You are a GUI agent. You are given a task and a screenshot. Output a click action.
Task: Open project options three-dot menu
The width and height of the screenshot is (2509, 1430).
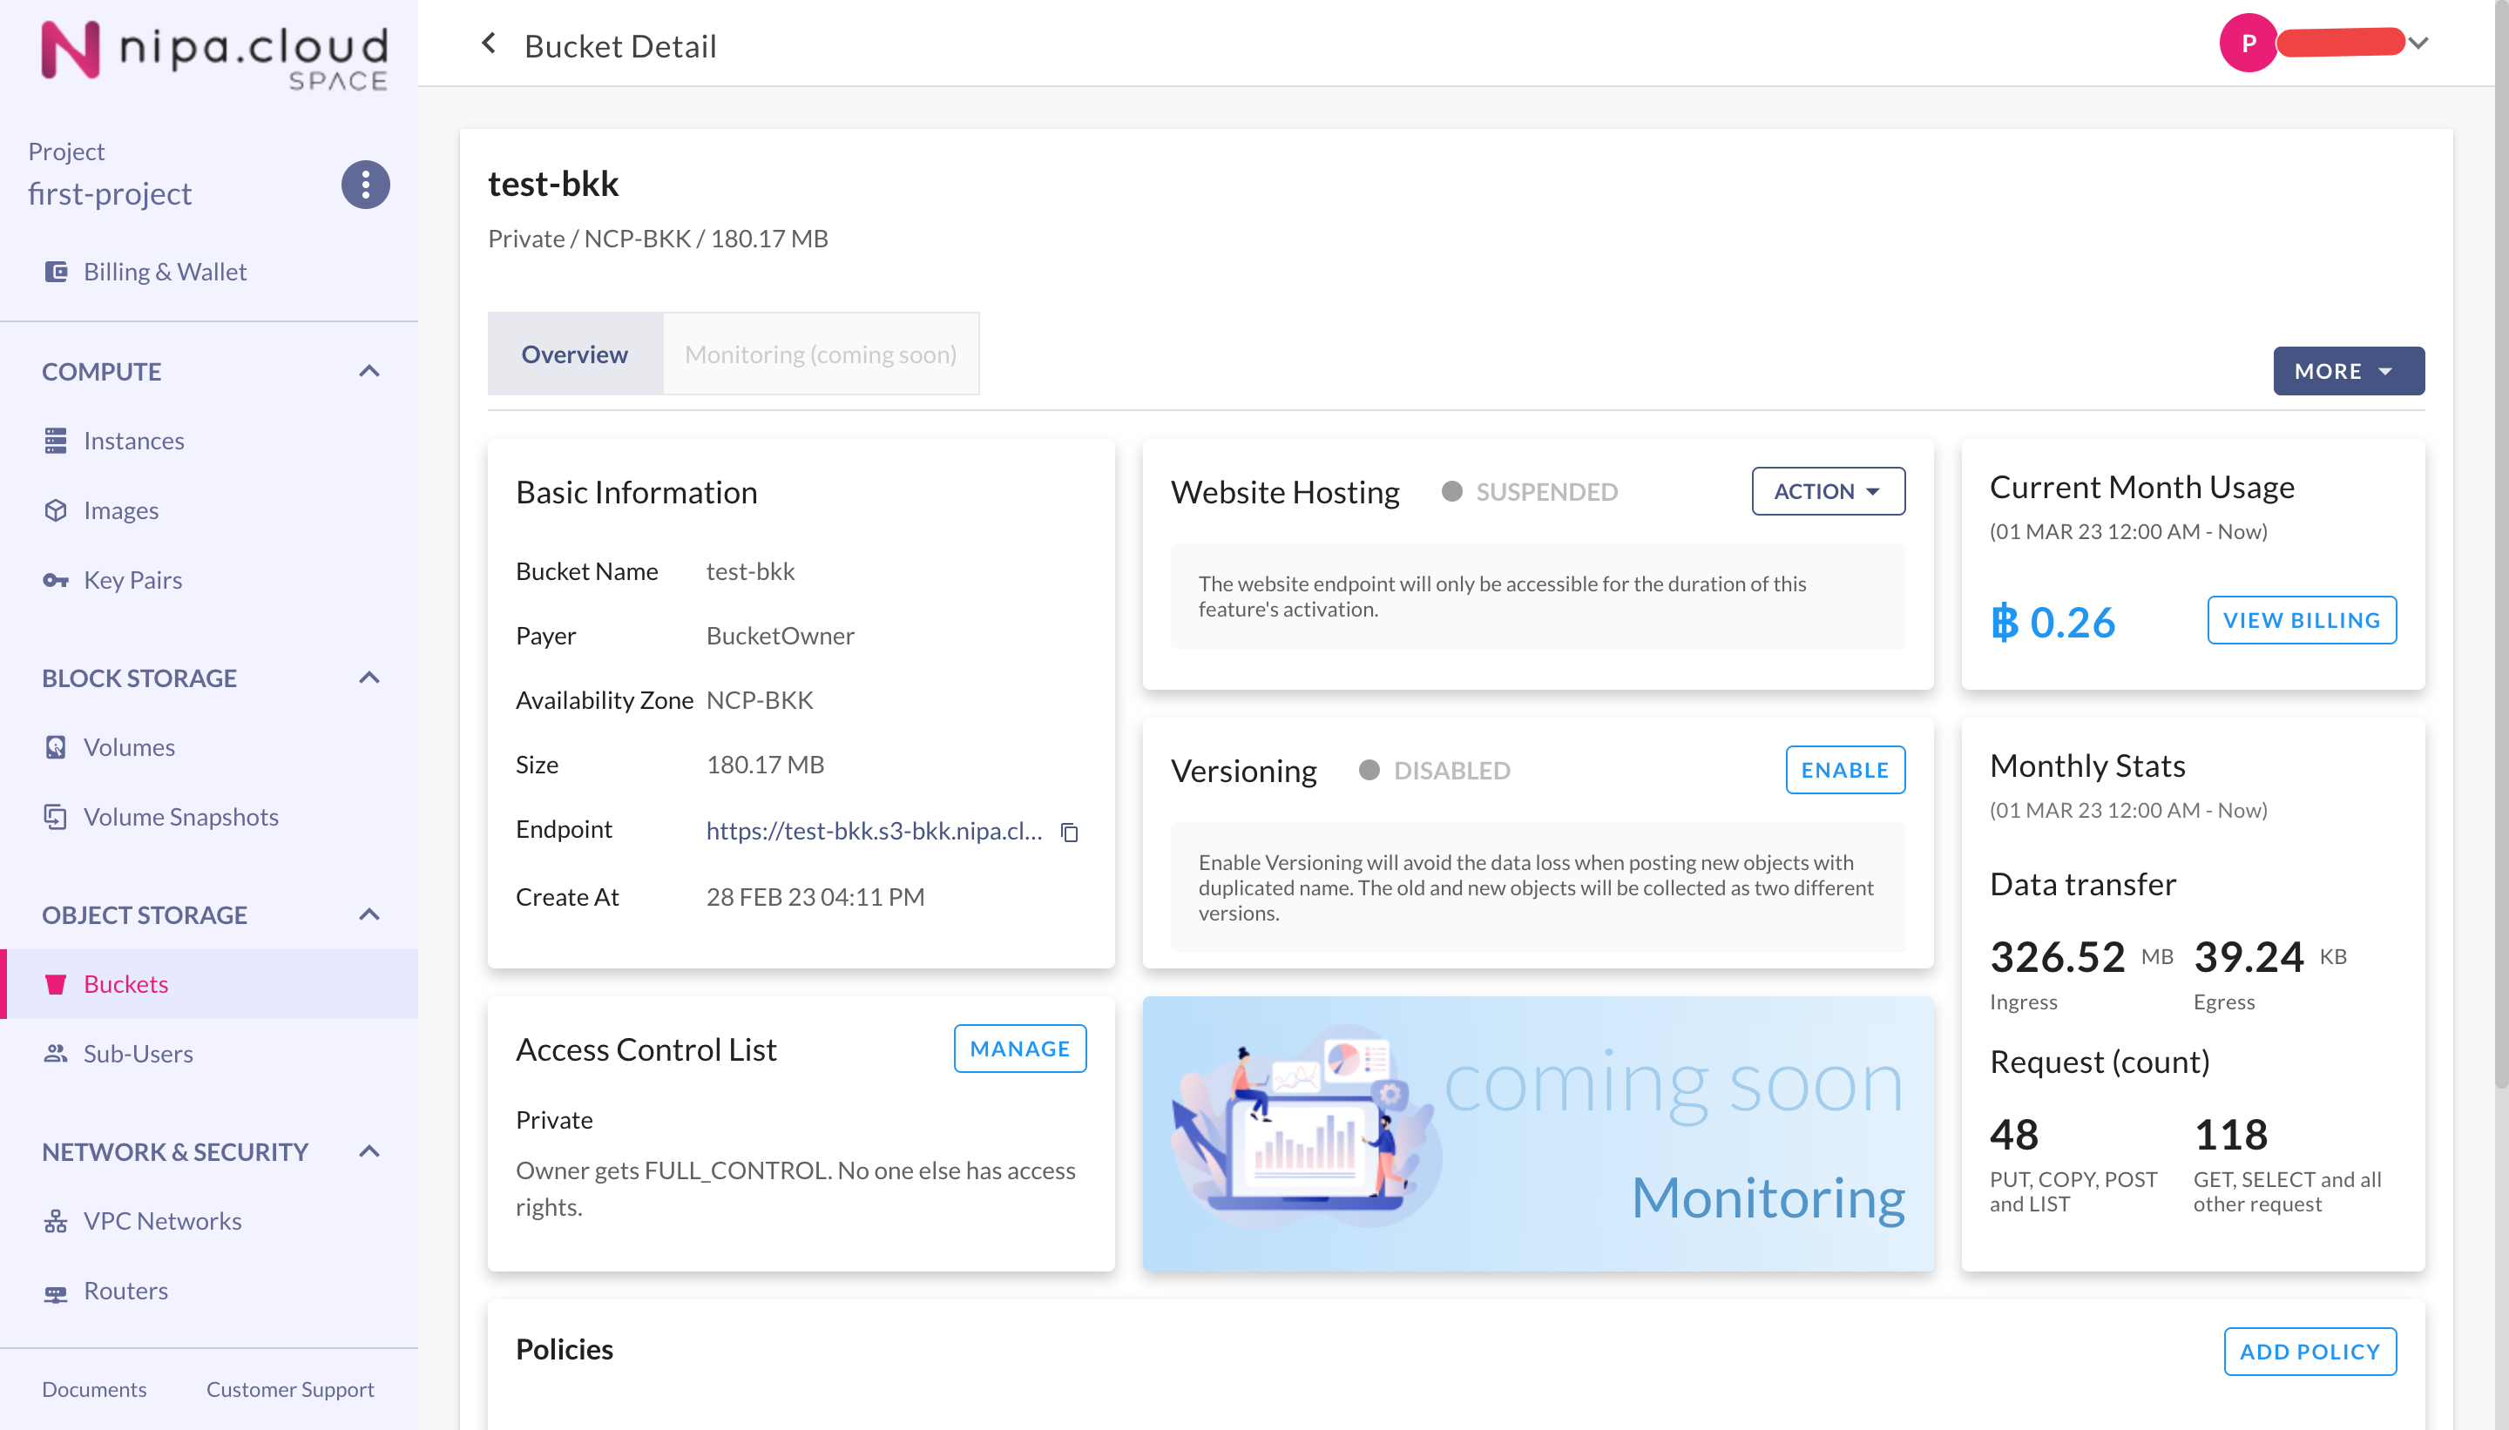tap(364, 185)
